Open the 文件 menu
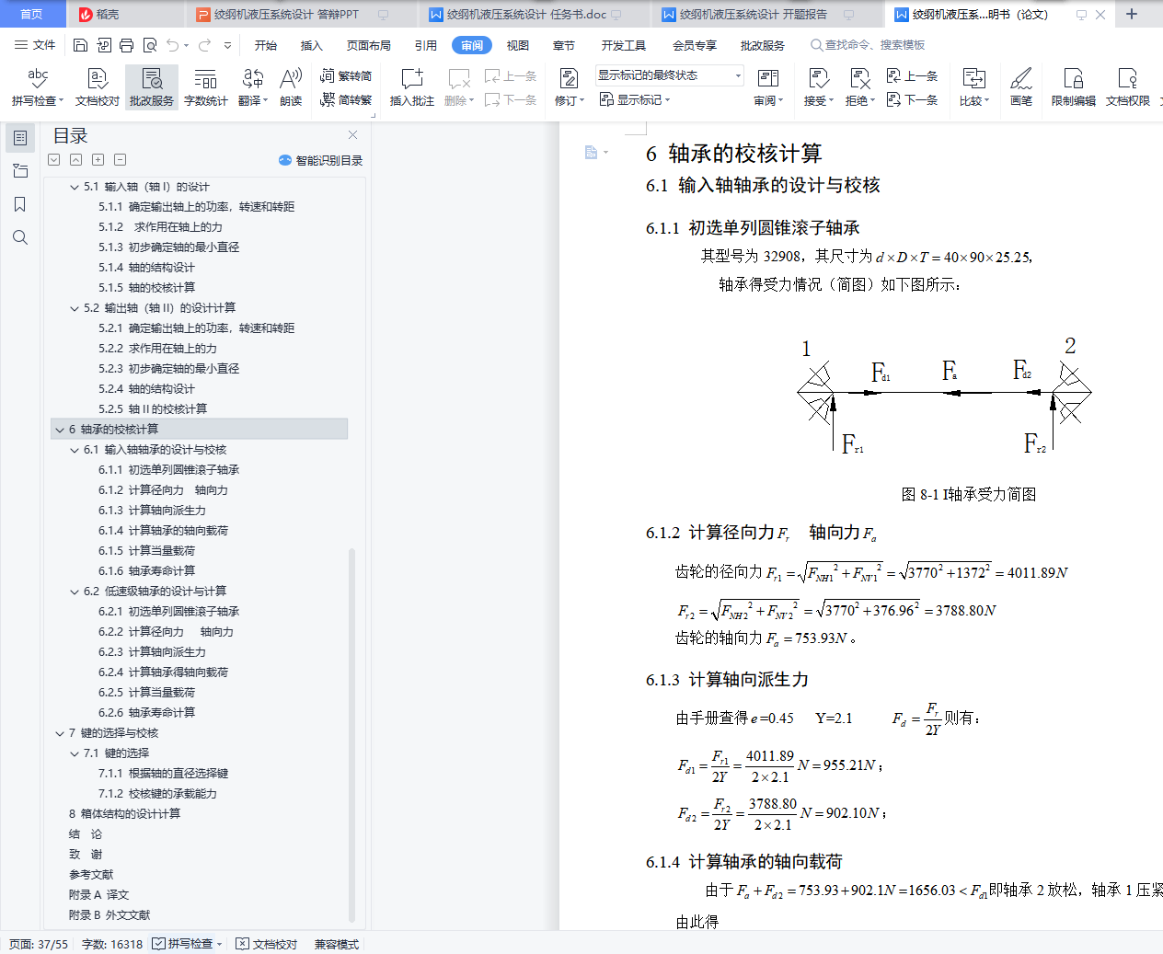 35,45
